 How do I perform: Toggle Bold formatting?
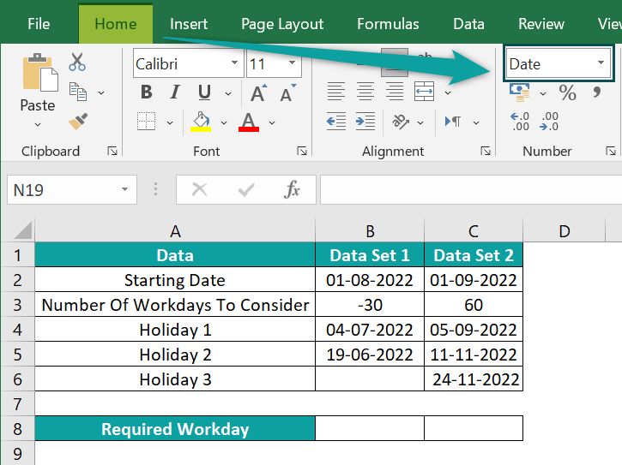point(147,92)
